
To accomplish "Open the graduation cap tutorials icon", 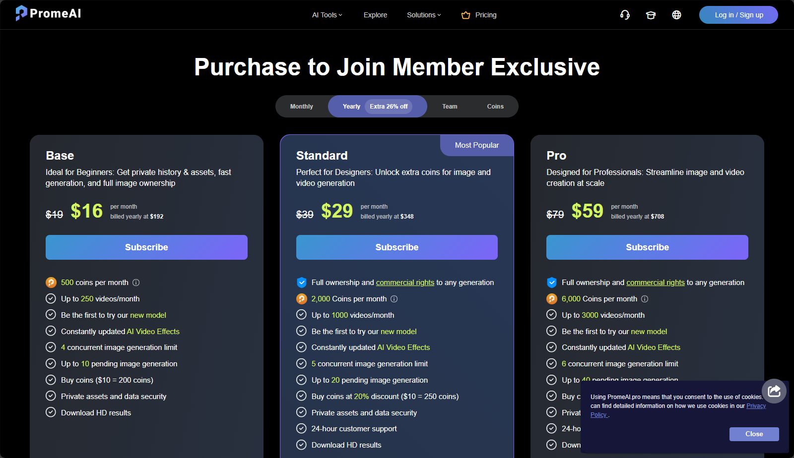I will pos(651,15).
